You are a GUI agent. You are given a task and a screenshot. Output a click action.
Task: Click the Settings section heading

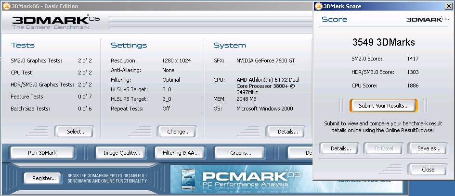[x=129, y=45]
